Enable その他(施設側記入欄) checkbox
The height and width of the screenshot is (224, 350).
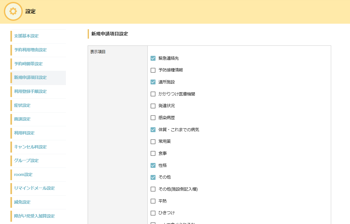click(x=153, y=189)
